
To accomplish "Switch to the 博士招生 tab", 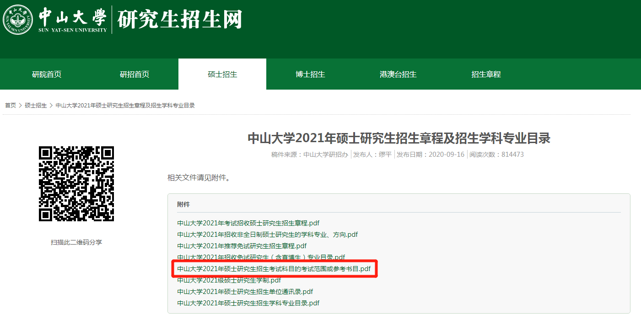I will (310, 74).
